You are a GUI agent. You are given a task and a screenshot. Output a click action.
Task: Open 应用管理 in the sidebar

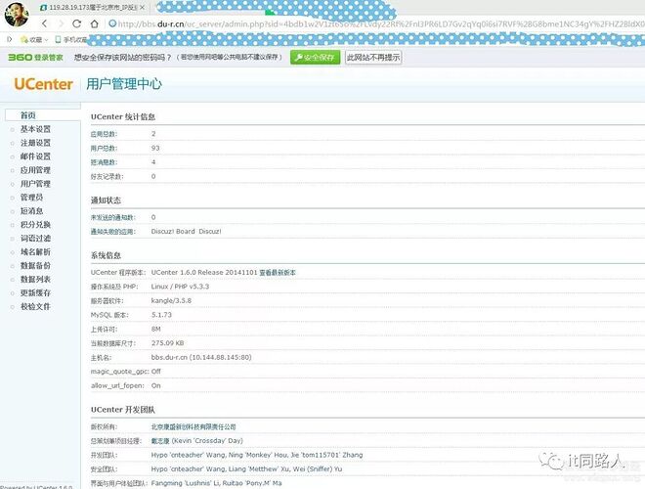coord(35,170)
